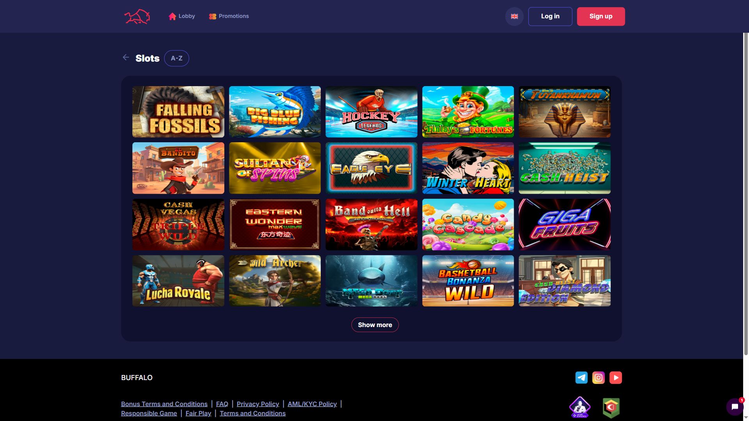Launch Band Outta Hell slot
This screenshot has width=749, height=421.
click(x=371, y=225)
